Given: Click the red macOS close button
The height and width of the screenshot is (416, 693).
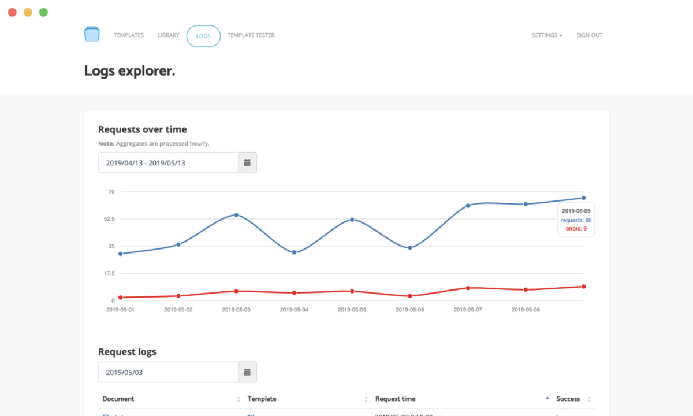Looking at the screenshot, I should pyautogui.click(x=12, y=12).
